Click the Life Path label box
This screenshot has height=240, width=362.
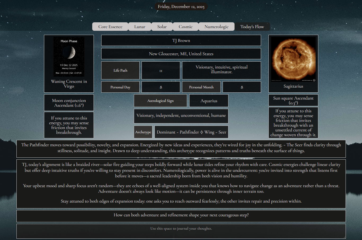click(x=120, y=70)
